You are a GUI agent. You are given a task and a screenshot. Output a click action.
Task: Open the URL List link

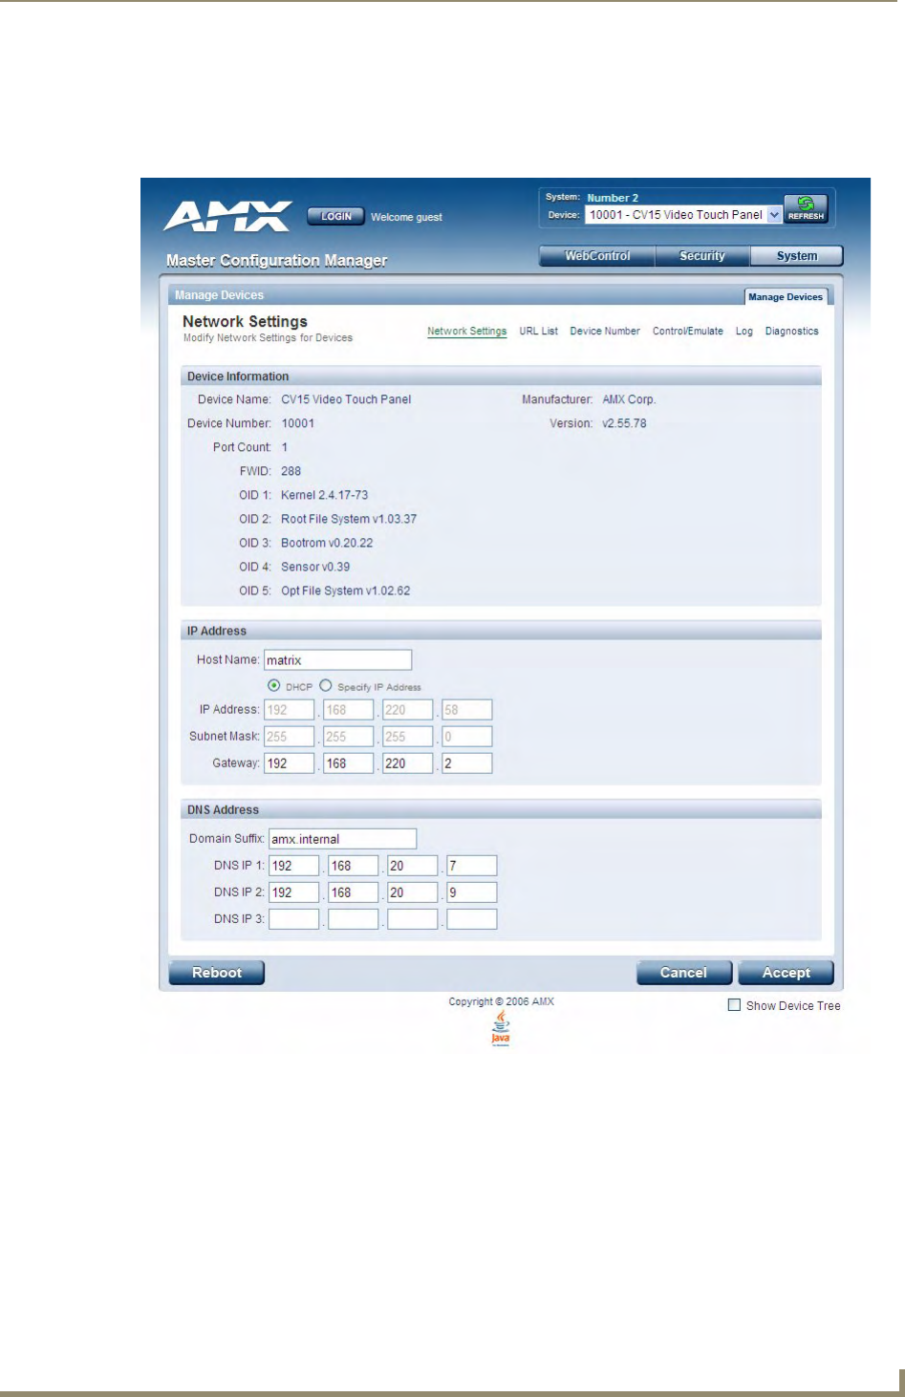tap(538, 332)
